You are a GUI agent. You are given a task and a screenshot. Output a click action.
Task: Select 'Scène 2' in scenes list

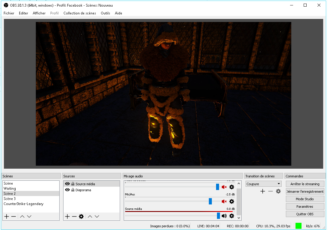31,194
